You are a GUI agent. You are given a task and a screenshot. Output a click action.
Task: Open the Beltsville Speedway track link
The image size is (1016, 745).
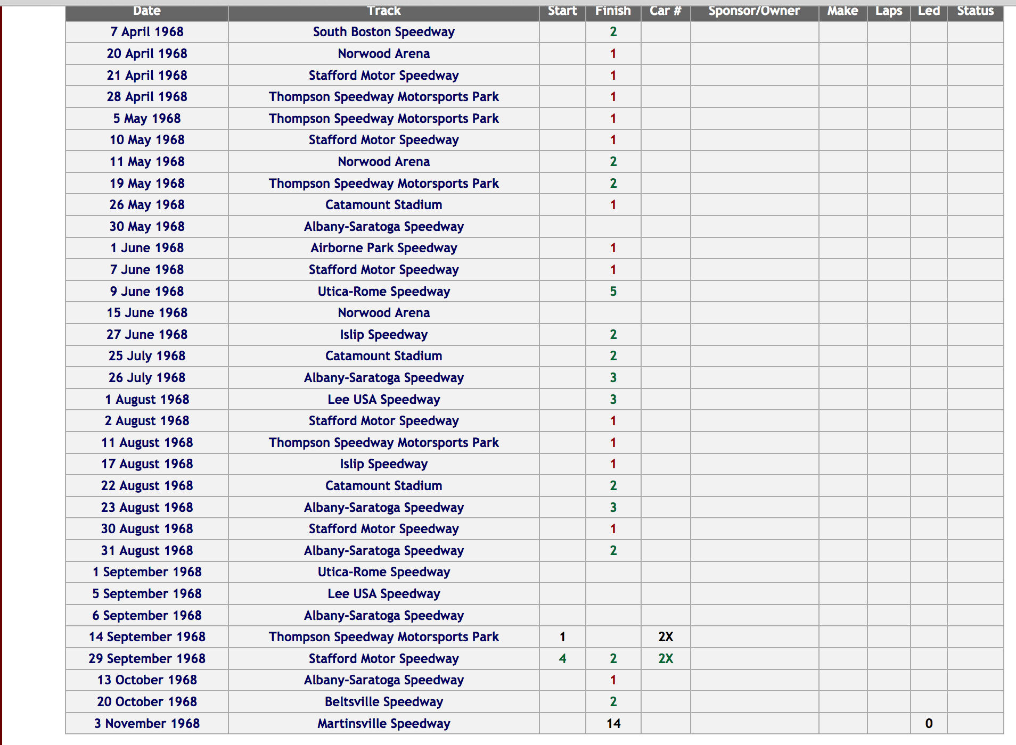coord(383,702)
